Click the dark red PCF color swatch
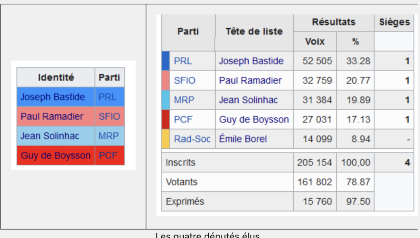 (x=166, y=120)
